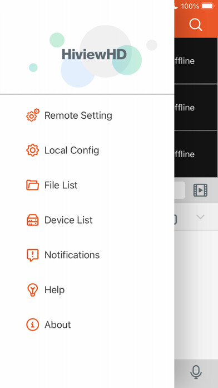The height and width of the screenshot is (388, 218).
Task: Select the second offline camera tile
Action: (x=196, y=107)
